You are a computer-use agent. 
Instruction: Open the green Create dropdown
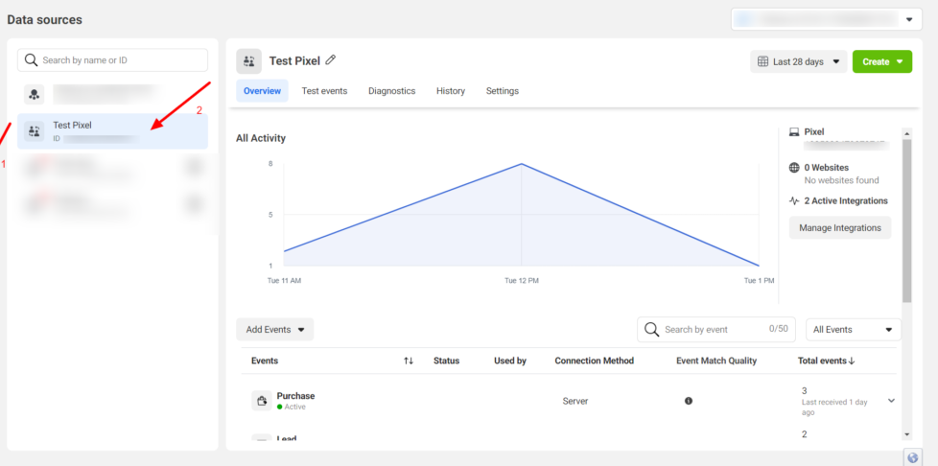click(x=881, y=61)
